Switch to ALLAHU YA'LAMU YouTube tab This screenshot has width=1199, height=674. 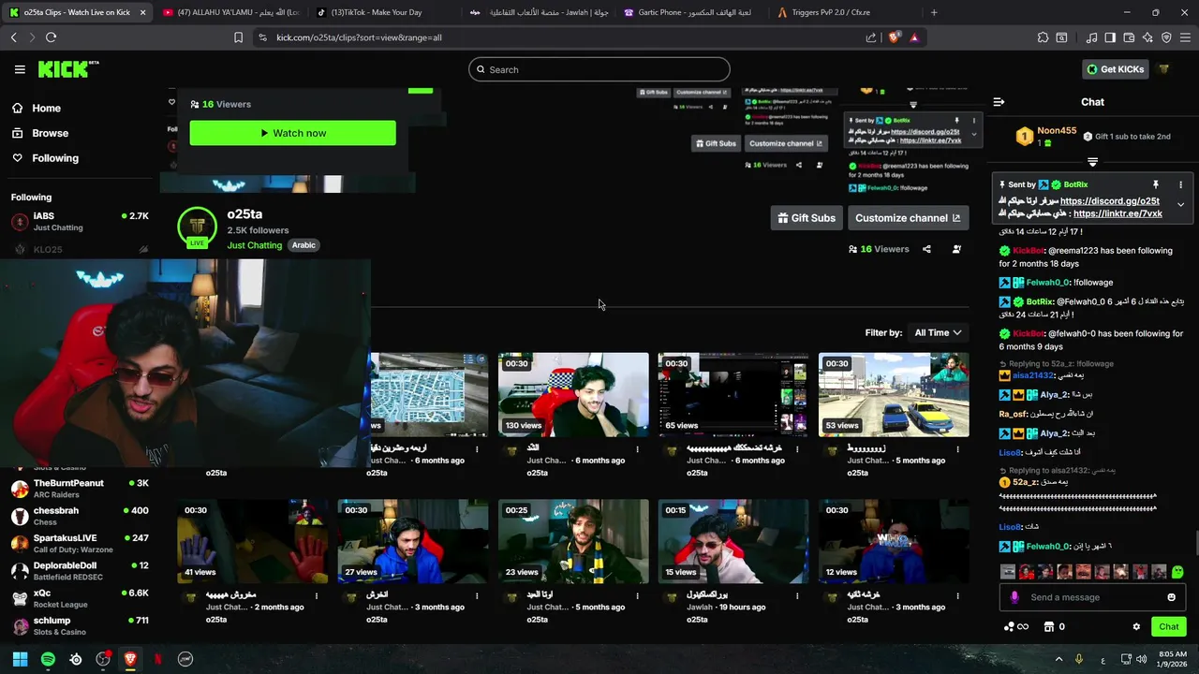pyautogui.click(x=231, y=12)
